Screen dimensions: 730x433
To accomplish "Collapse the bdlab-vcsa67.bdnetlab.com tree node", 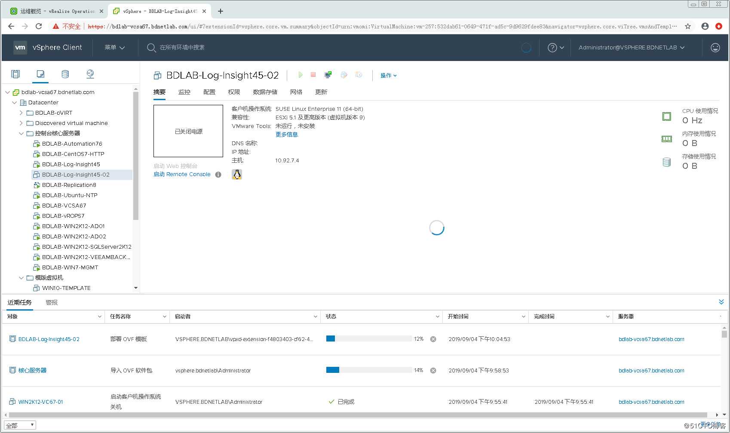I will click(x=8, y=92).
